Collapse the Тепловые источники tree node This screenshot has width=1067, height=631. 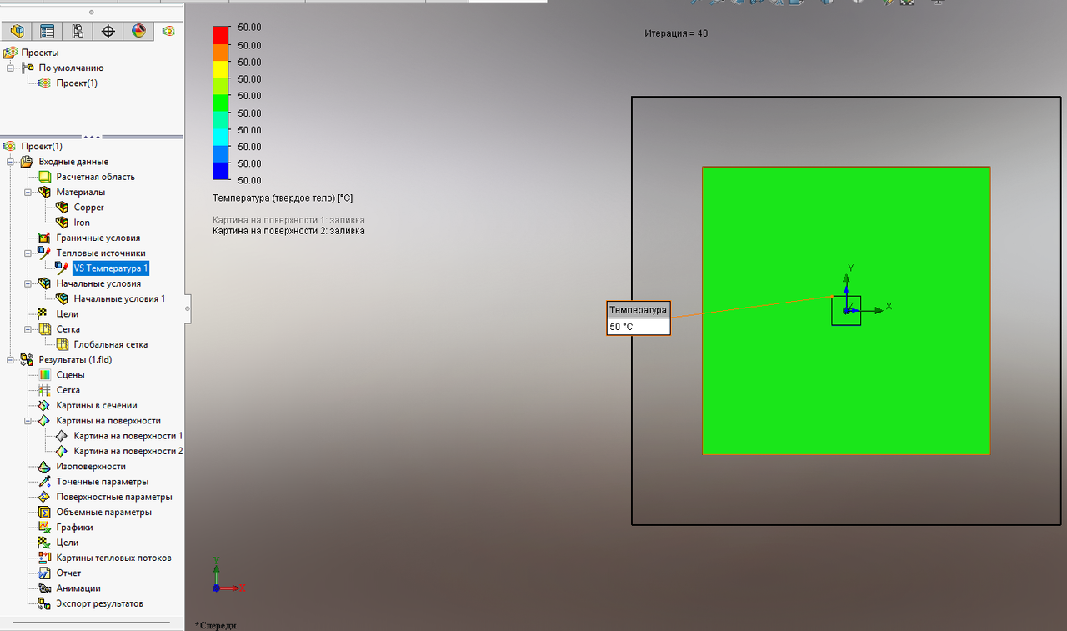point(28,253)
